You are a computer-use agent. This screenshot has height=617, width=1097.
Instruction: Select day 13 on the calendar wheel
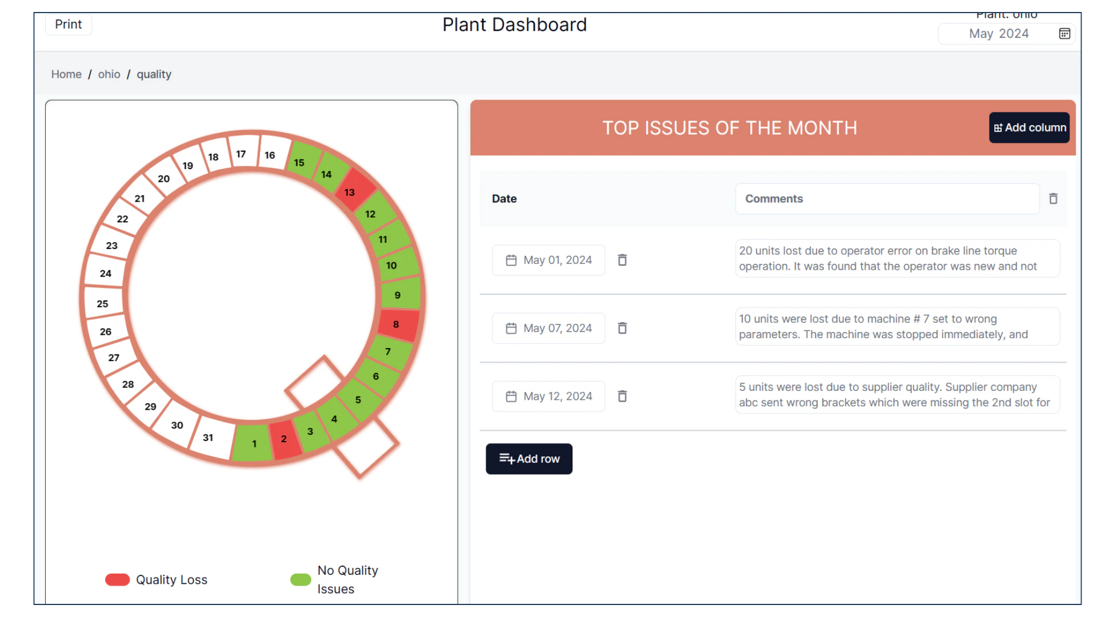350,193
